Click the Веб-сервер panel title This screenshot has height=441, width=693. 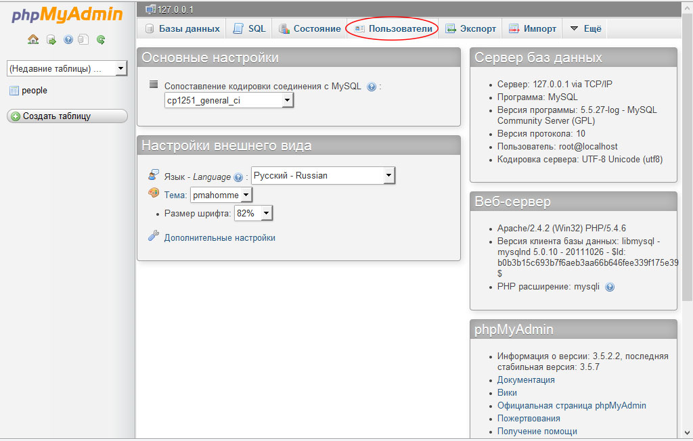pyautogui.click(x=512, y=202)
